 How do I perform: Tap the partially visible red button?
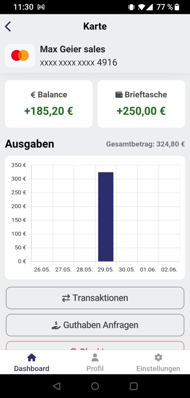tap(95, 346)
